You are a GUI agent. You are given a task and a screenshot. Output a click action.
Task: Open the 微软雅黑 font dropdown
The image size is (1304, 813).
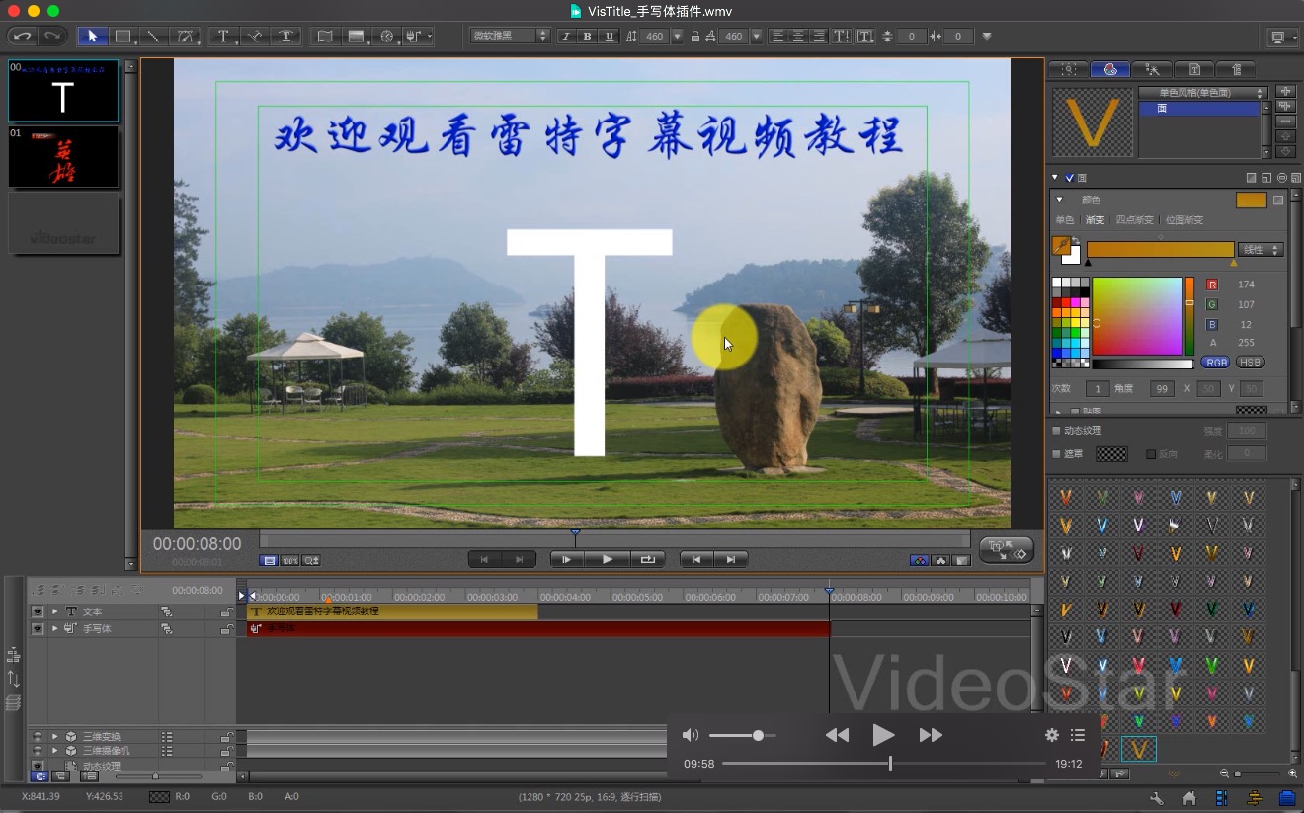tap(510, 37)
